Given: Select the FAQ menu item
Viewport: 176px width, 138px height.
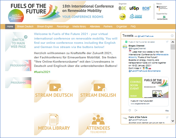Looking at the screenshot, I should [133, 26].
